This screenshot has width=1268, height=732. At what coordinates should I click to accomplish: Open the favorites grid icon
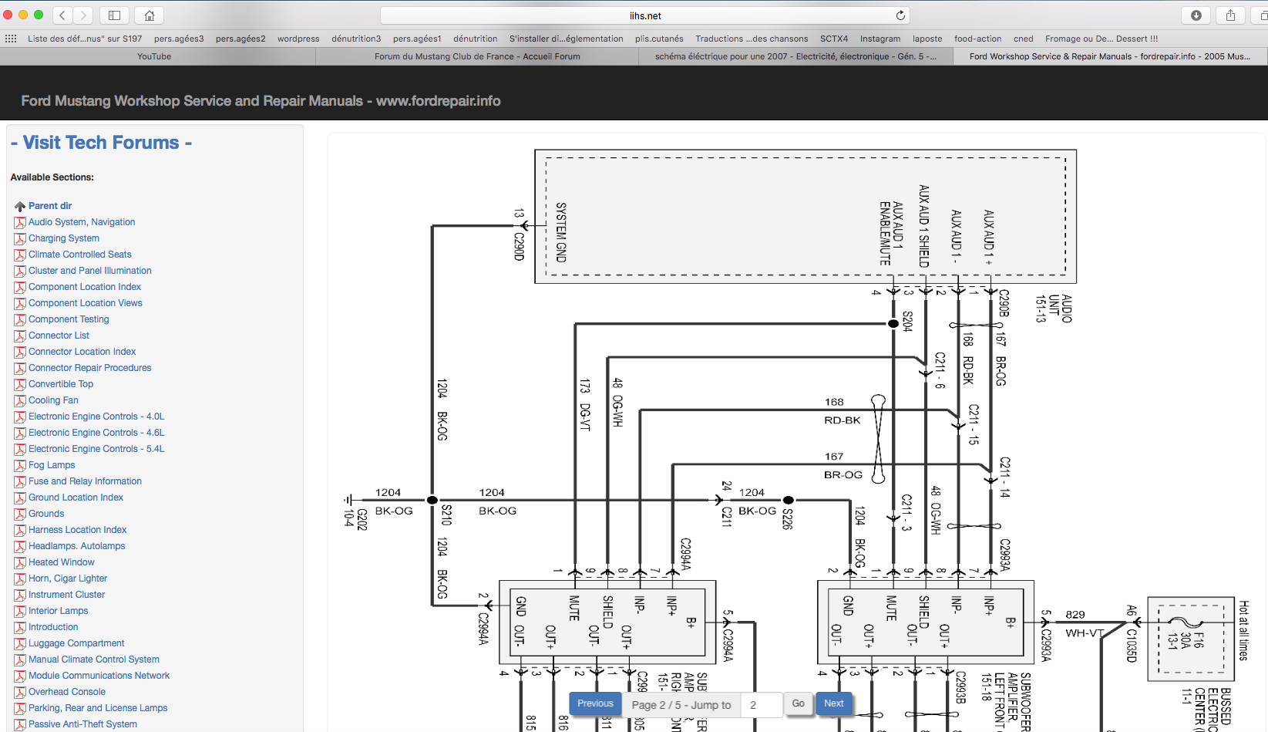pyautogui.click(x=11, y=39)
